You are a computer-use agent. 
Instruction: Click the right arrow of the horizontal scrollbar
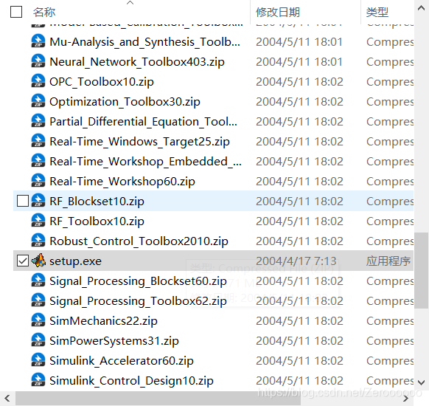pyautogui.click(x=406, y=399)
